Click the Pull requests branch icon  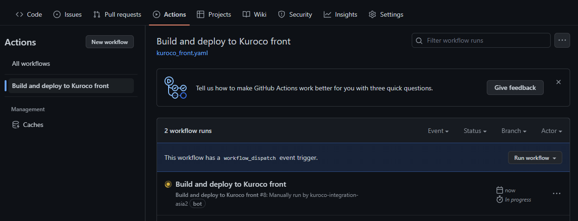97,14
